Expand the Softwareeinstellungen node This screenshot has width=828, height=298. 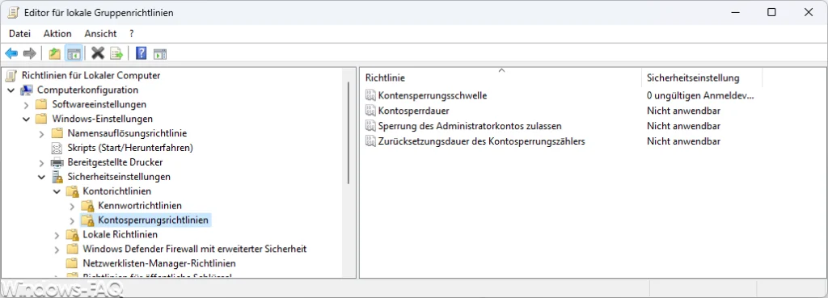coord(27,104)
